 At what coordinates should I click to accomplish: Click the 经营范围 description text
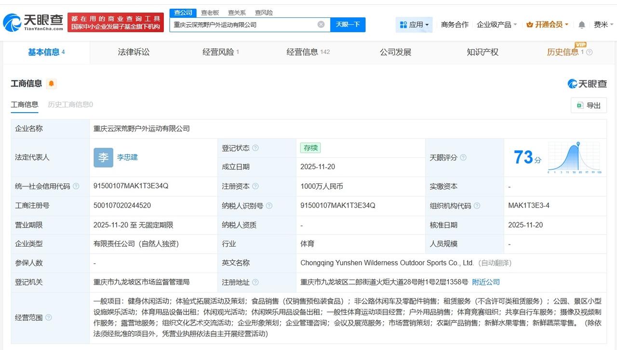click(x=347, y=317)
